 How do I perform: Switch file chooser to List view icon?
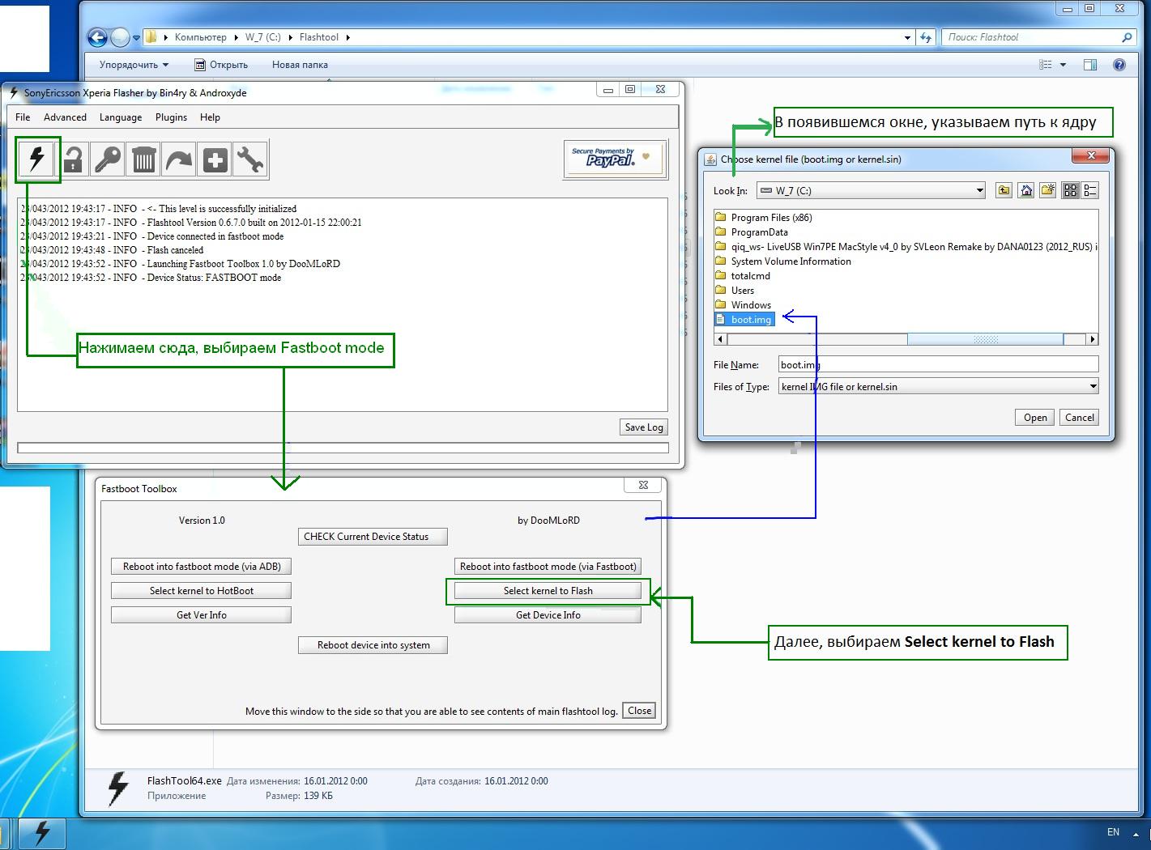[1071, 190]
